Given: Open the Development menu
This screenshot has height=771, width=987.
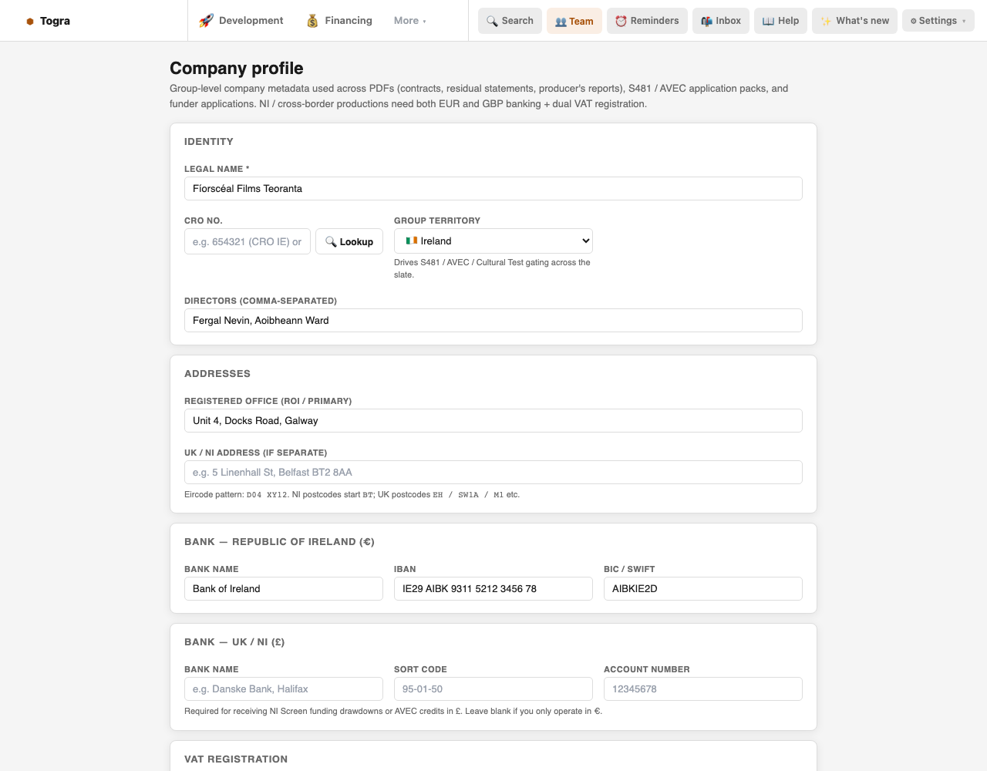Looking at the screenshot, I should [x=241, y=21].
